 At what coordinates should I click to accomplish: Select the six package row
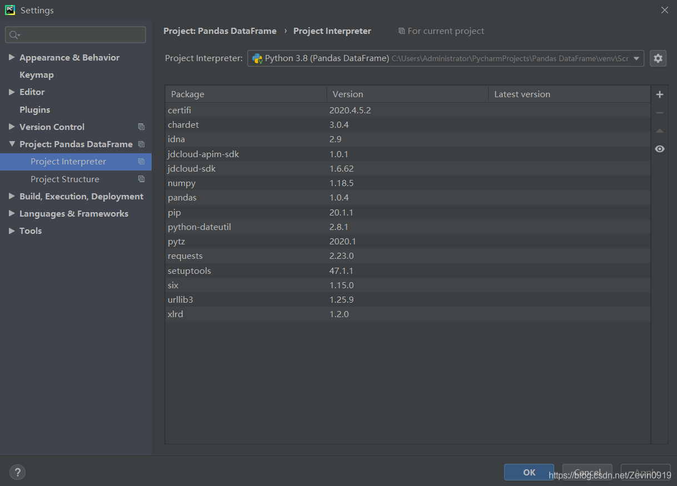point(408,285)
